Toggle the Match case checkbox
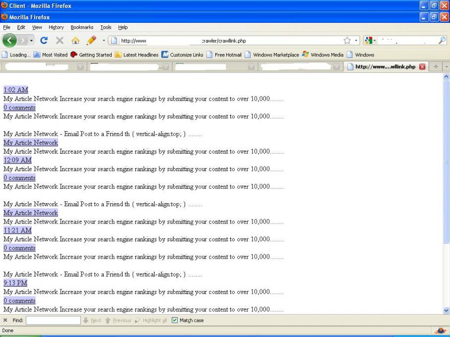 [175, 321]
